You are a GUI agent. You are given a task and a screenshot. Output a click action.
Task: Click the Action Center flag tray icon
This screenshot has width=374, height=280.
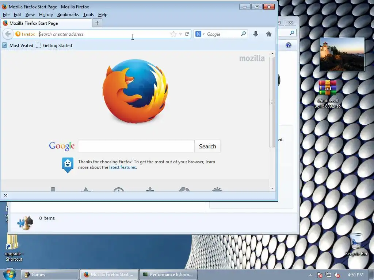coord(319,275)
